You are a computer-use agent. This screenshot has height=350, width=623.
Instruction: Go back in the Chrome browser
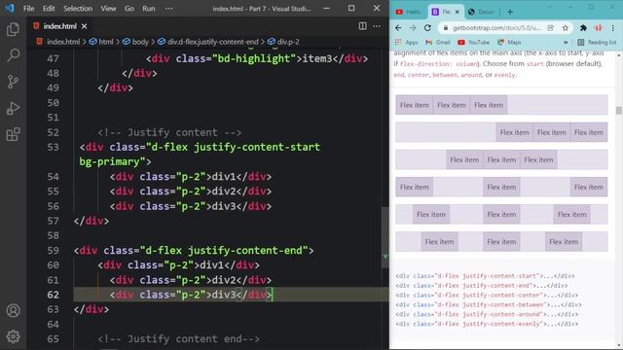pos(398,28)
